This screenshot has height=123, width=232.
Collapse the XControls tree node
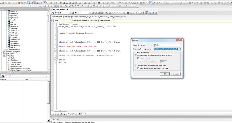[4, 56]
